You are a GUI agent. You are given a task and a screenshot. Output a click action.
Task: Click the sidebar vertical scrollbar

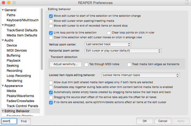pos(42,40)
